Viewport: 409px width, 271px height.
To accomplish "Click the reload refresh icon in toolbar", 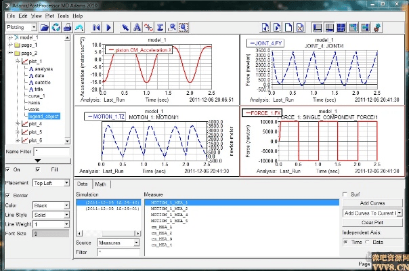I will (x=56, y=27).
